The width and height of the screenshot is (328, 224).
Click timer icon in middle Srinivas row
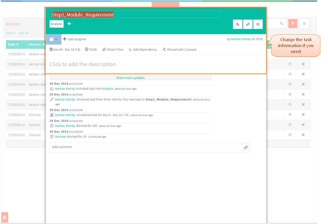(x=290, y=125)
